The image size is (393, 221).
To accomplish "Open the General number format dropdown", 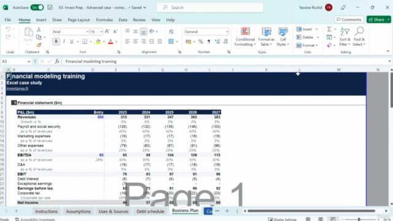I will 227,32.
